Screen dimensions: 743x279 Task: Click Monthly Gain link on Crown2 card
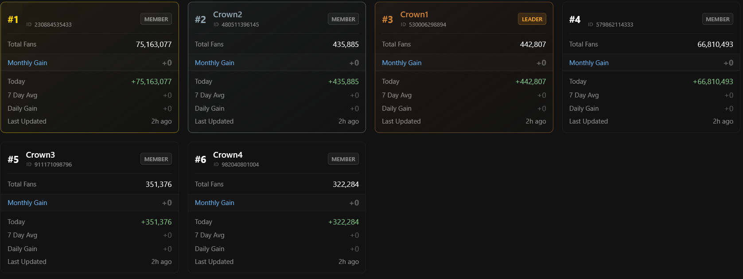coord(214,63)
